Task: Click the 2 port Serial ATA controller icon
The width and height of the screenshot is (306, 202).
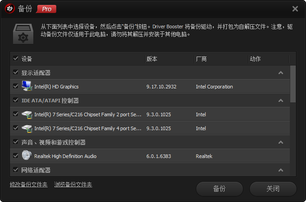Action: tap(27, 114)
